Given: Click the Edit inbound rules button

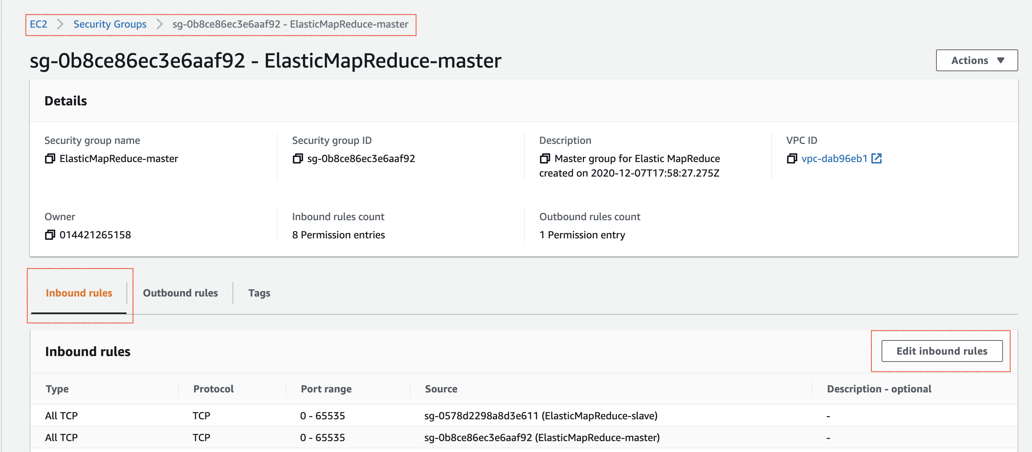Looking at the screenshot, I should pyautogui.click(x=942, y=351).
